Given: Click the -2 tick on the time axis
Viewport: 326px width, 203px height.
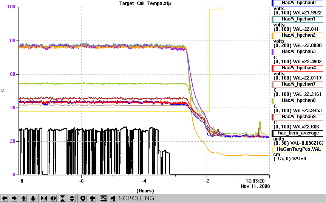Looking at the screenshot, I should 207,181.
